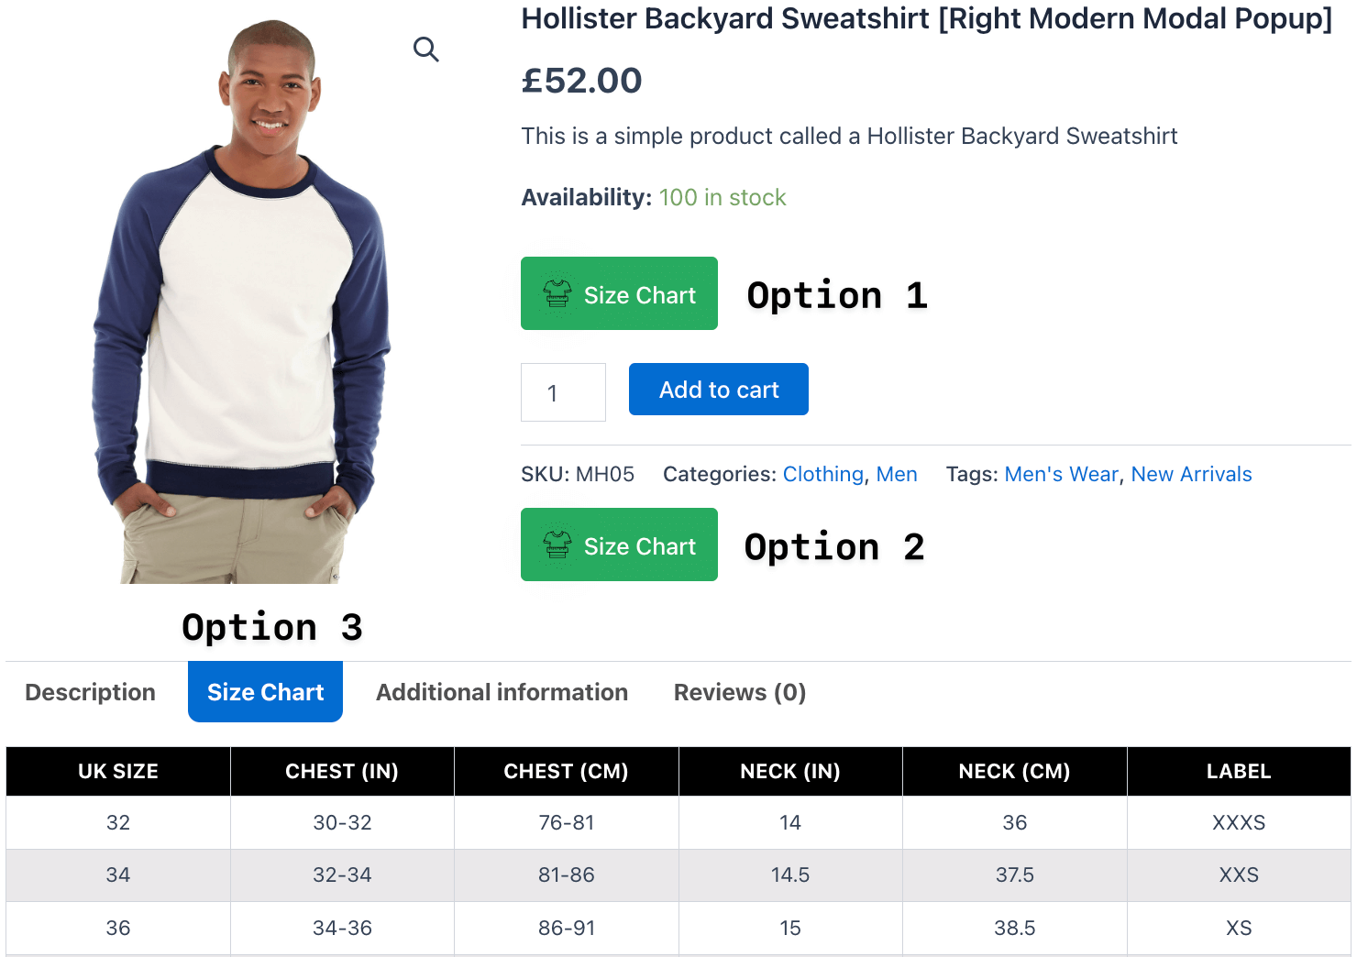1357x957 pixels.
Task: Focus the quantity input field
Action: pos(563,392)
